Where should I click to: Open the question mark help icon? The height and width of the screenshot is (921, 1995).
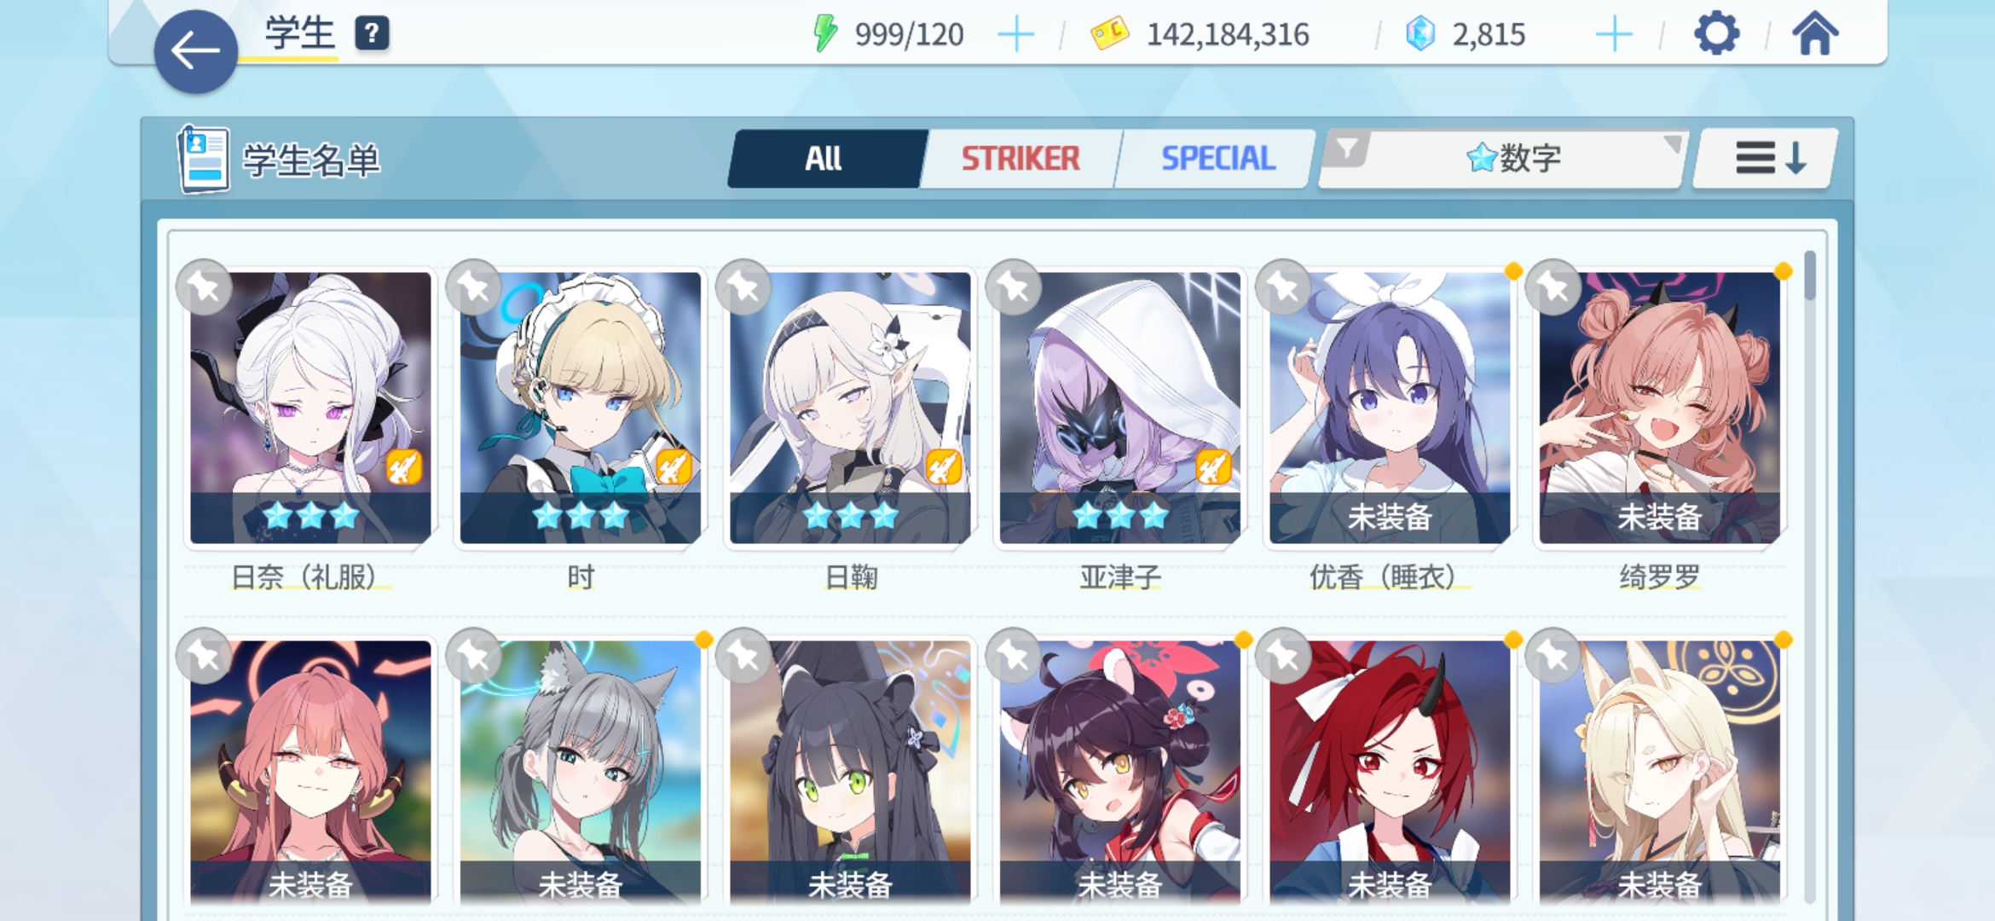pos(372,34)
